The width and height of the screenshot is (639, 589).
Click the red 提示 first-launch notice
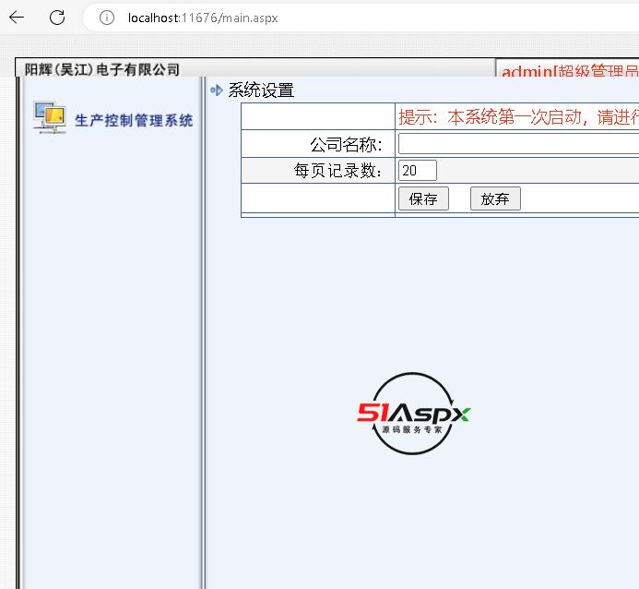click(518, 117)
